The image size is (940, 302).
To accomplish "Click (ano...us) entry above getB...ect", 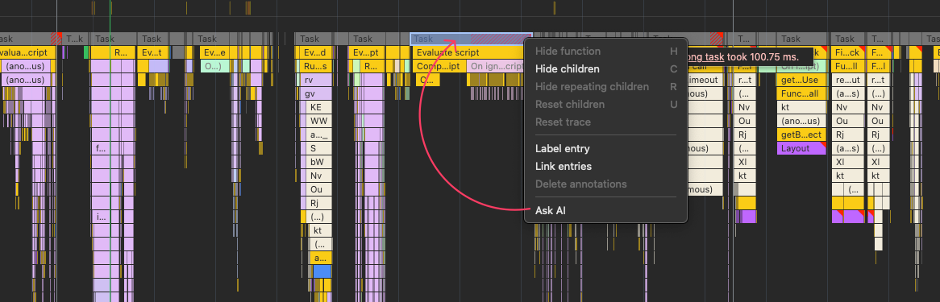I will 801,121.
